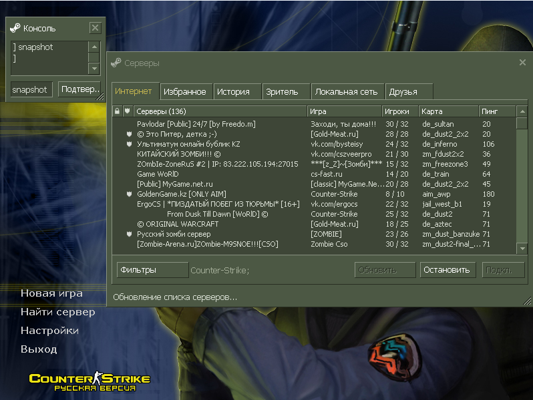Click the Подкл. connect button

pyautogui.click(x=503, y=270)
